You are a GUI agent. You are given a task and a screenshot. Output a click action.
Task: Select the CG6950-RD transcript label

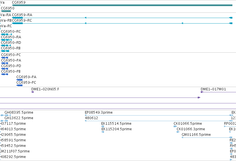click(x=11, y=43)
